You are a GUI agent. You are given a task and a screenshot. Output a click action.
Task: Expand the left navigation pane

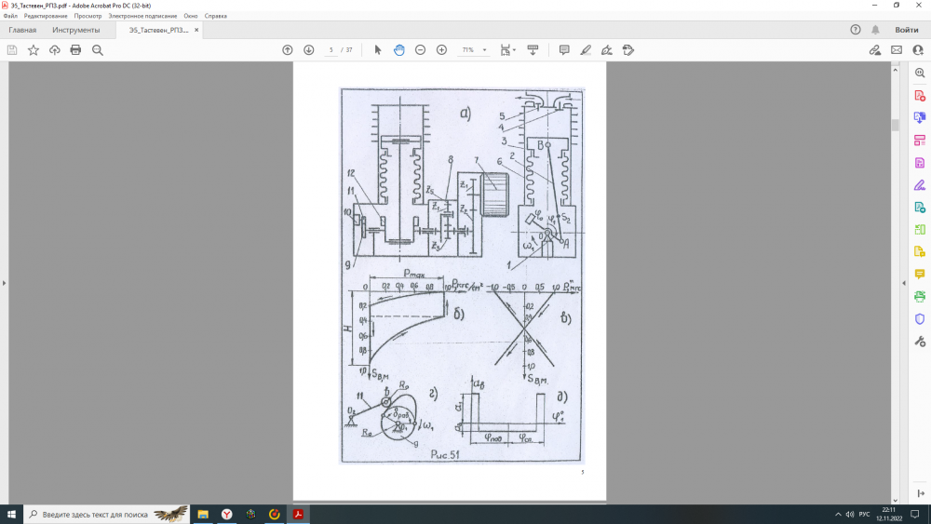(4, 283)
